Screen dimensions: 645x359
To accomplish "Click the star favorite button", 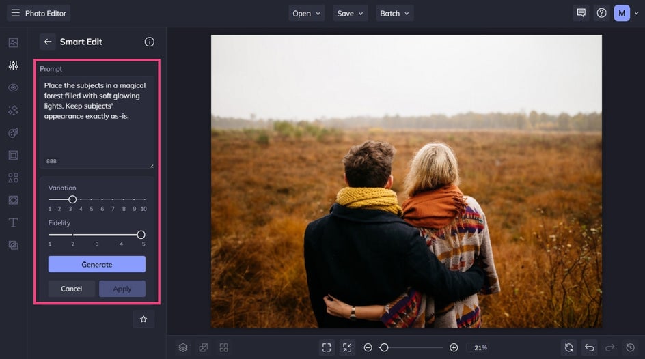I will tap(143, 319).
